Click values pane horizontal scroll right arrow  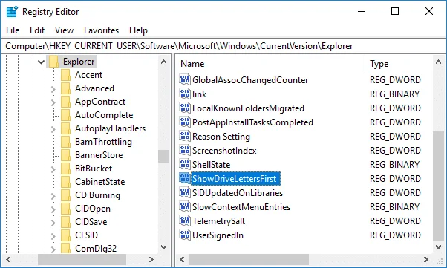click(426, 259)
